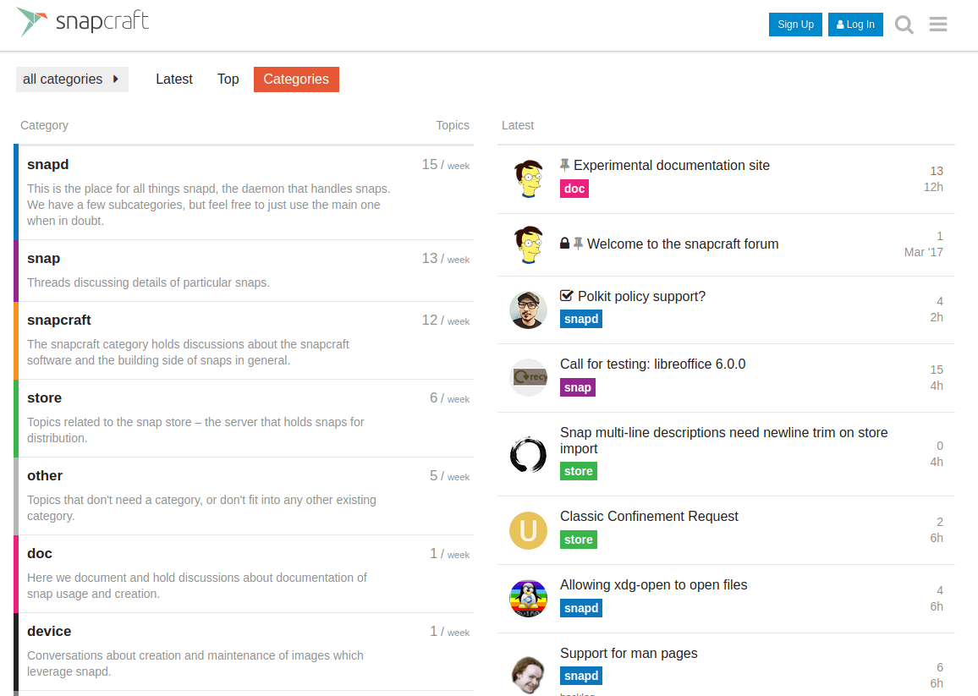Open the hamburger menu icon
This screenshot has height=696, width=978.
point(938,25)
